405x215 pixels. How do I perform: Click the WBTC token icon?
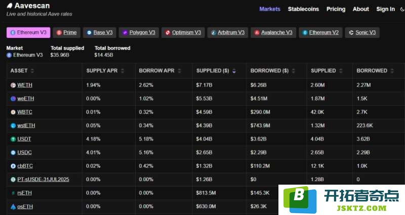tap(13, 112)
